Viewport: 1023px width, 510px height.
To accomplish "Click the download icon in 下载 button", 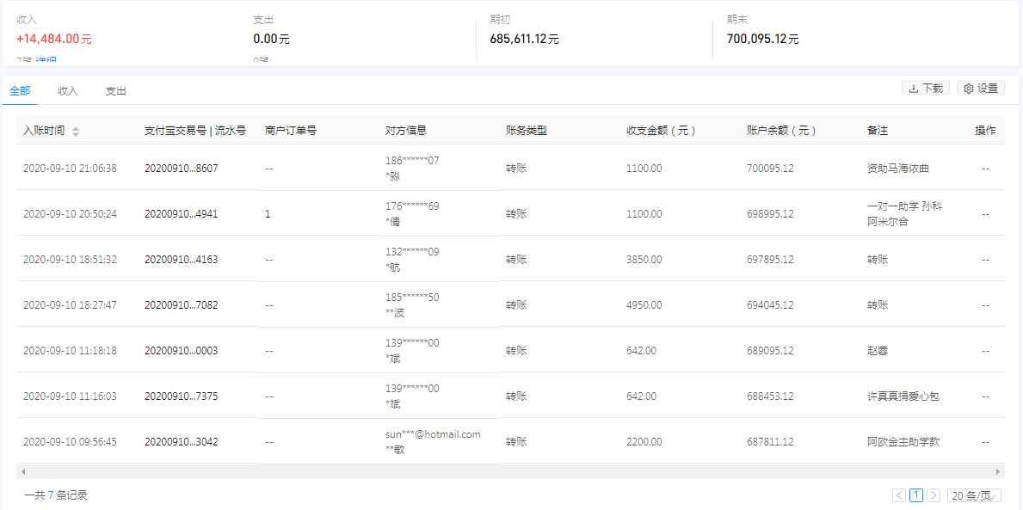I will [x=914, y=88].
